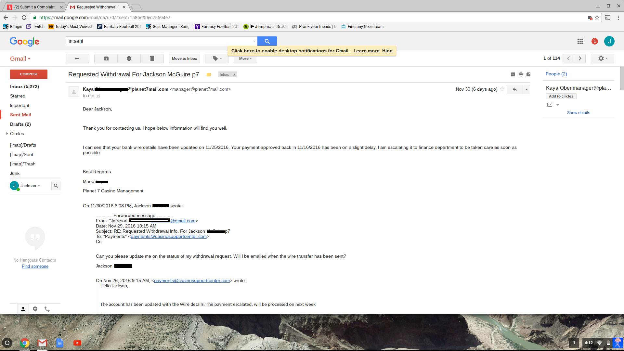Go to newer conversation arrow

pos(568,58)
